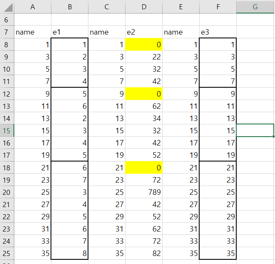Select column F header

[218, 7]
